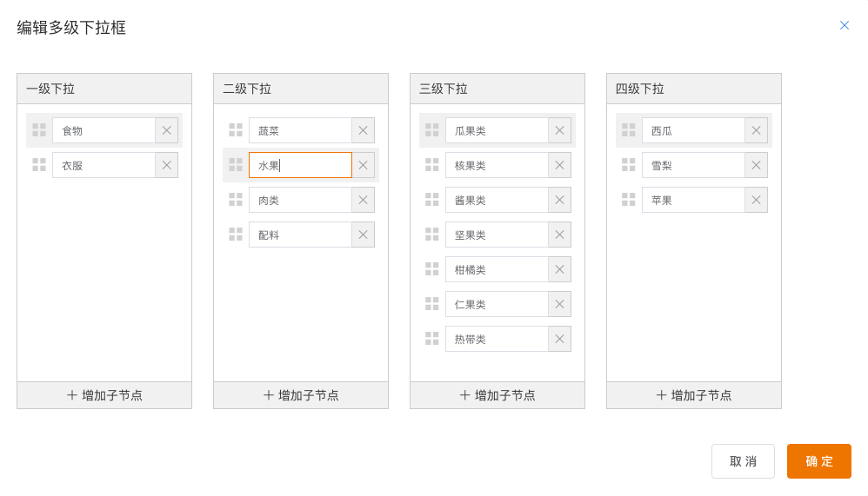Remove 雪梨 using its X icon
Screen dimensions: 868x496
click(x=757, y=165)
